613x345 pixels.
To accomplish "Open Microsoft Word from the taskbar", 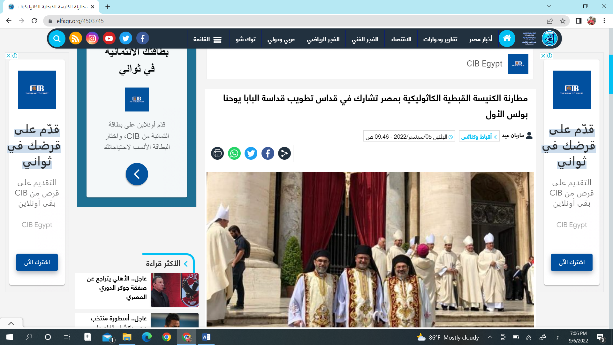I will pos(206,337).
